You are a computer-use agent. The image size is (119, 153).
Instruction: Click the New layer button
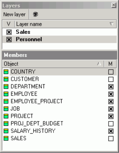[15, 14]
